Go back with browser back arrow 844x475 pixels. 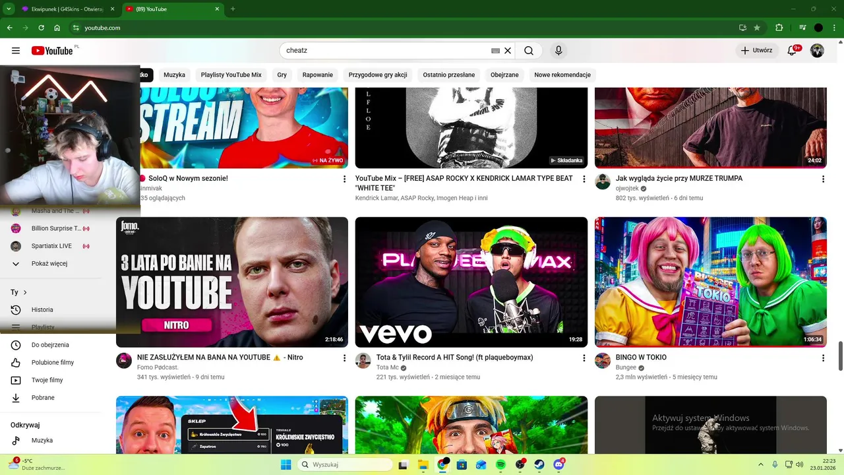(10, 28)
